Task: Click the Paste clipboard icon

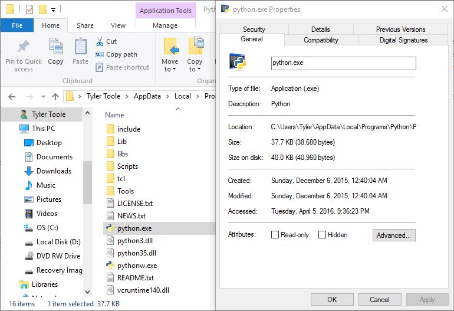Action: click(x=81, y=47)
